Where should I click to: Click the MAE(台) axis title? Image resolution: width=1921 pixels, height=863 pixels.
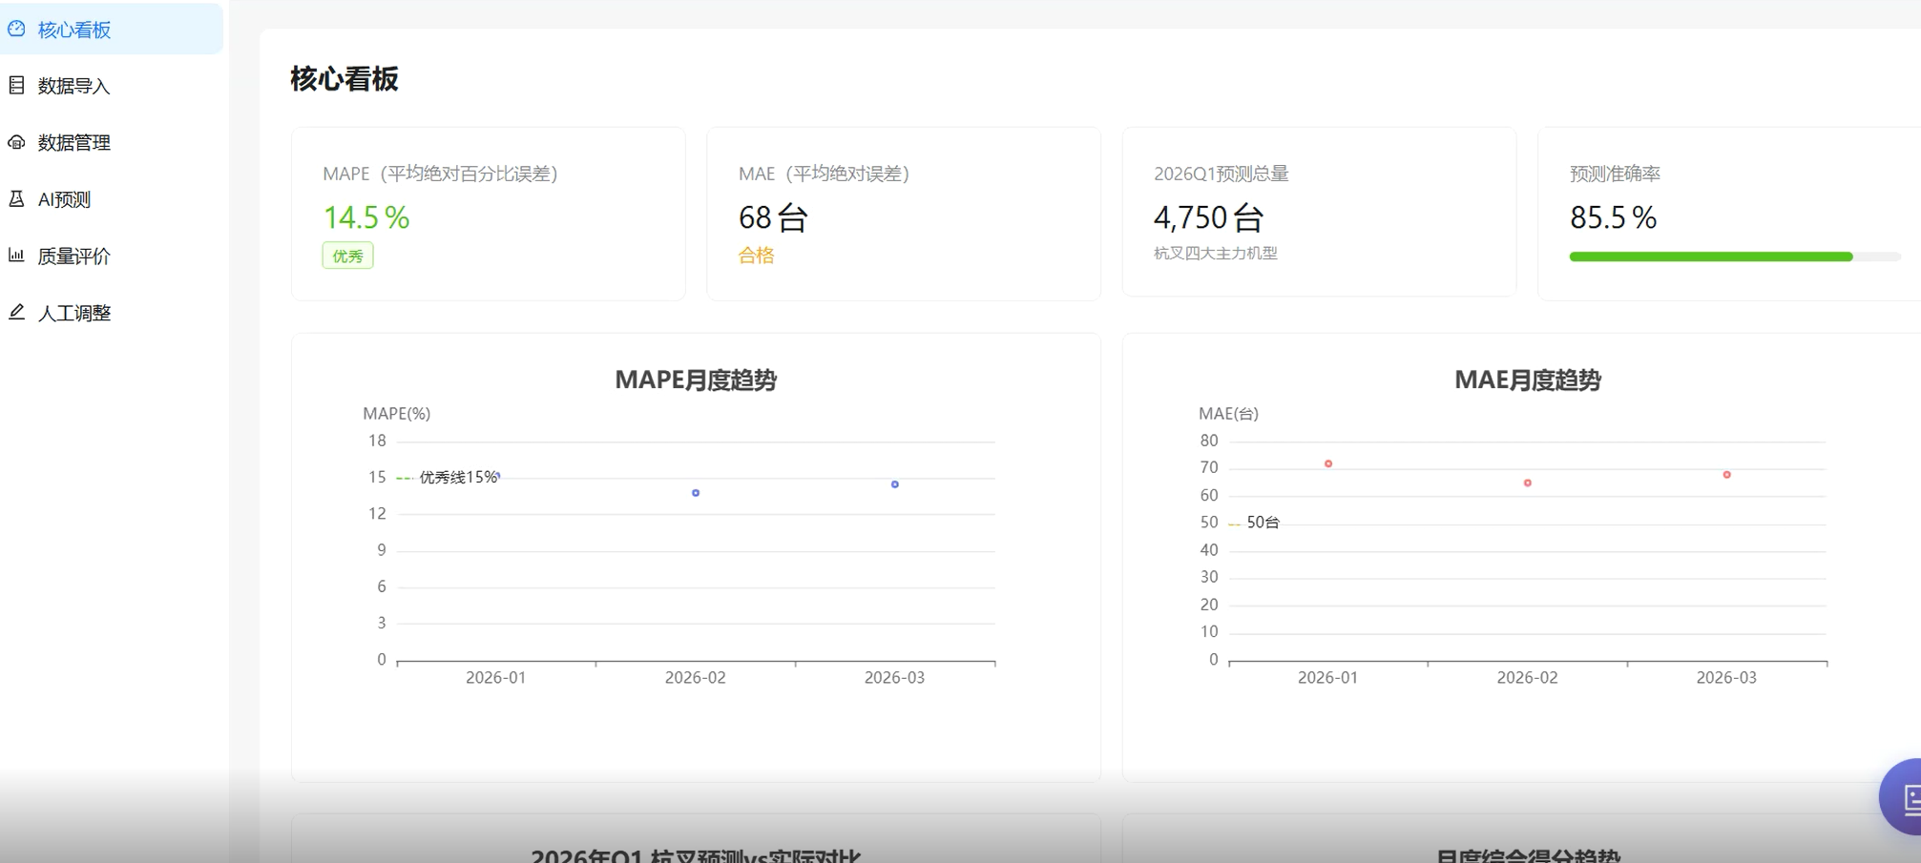[x=1228, y=413]
